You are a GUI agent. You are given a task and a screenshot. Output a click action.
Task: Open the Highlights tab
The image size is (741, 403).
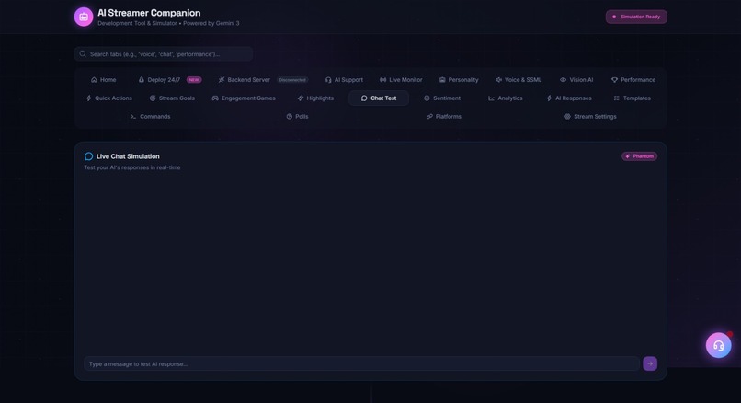[x=315, y=98]
